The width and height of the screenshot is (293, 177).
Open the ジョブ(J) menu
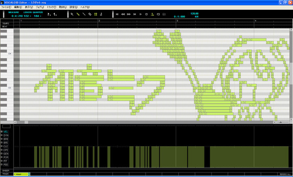point(40,7)
